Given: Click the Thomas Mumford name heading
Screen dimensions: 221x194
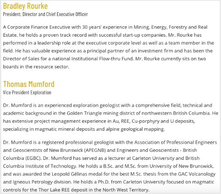Looking at the screenshot, I should tap(29, 84).
